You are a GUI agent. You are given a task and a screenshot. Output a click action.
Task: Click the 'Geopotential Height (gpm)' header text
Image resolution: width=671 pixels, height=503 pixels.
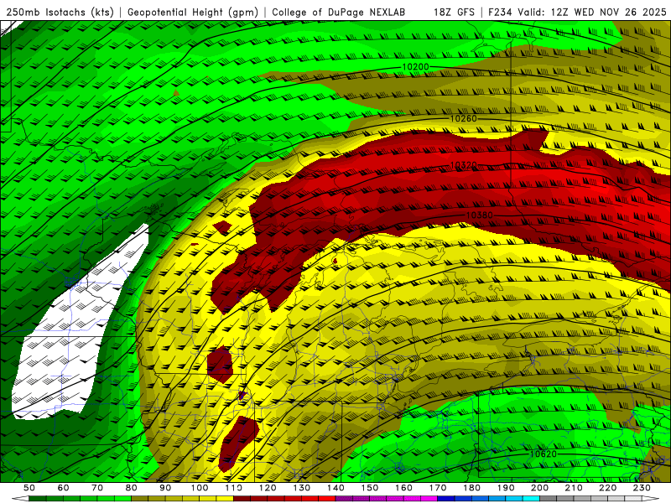pos(193,13)
